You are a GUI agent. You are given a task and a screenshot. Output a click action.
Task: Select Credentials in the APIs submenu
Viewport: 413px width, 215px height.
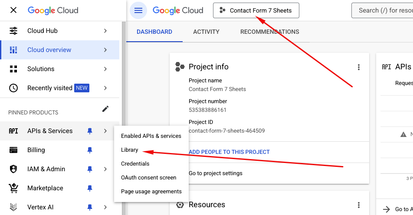(151, 164)
